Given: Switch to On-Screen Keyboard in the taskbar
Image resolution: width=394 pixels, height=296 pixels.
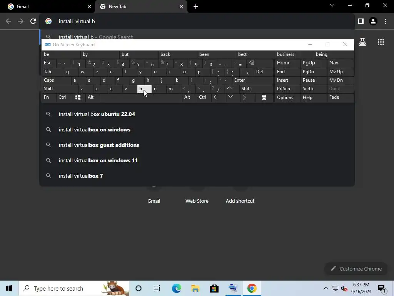Looking at the screenshot, I should 233,288.
